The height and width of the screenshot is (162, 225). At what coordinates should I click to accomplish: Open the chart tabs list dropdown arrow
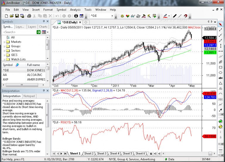[x=215, y=22]
